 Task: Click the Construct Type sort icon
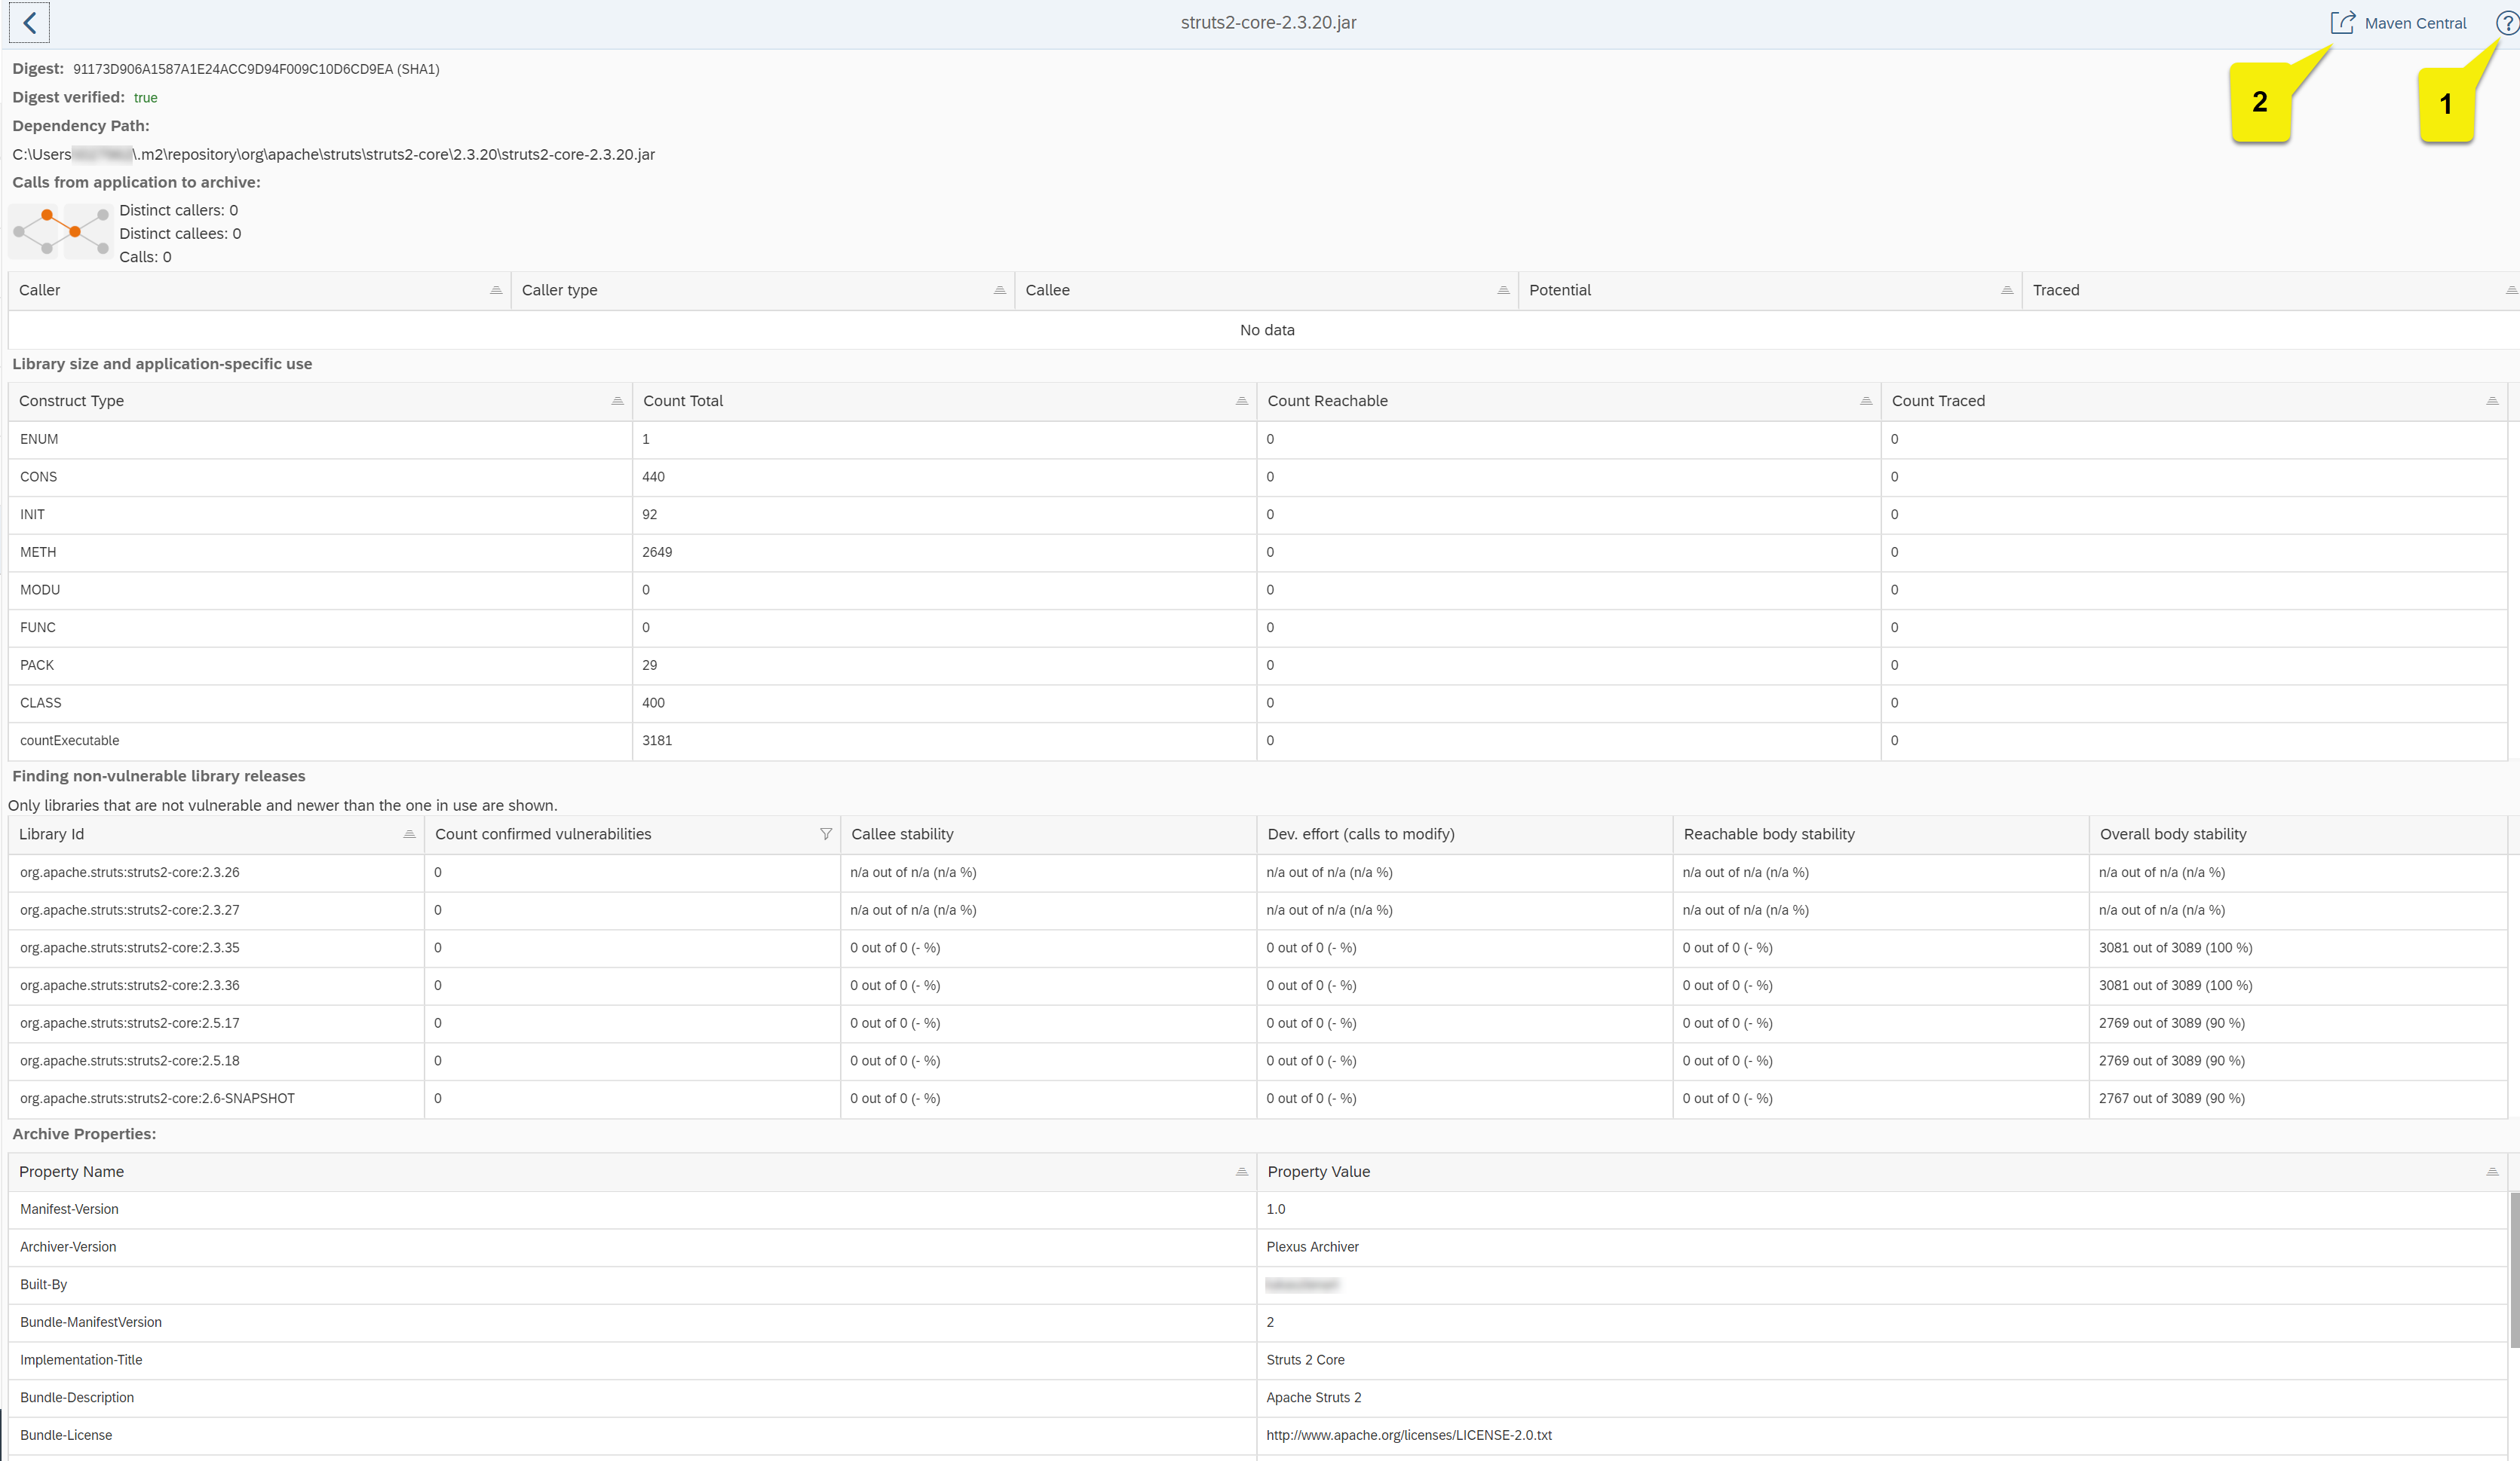click(x=617, y=401)
